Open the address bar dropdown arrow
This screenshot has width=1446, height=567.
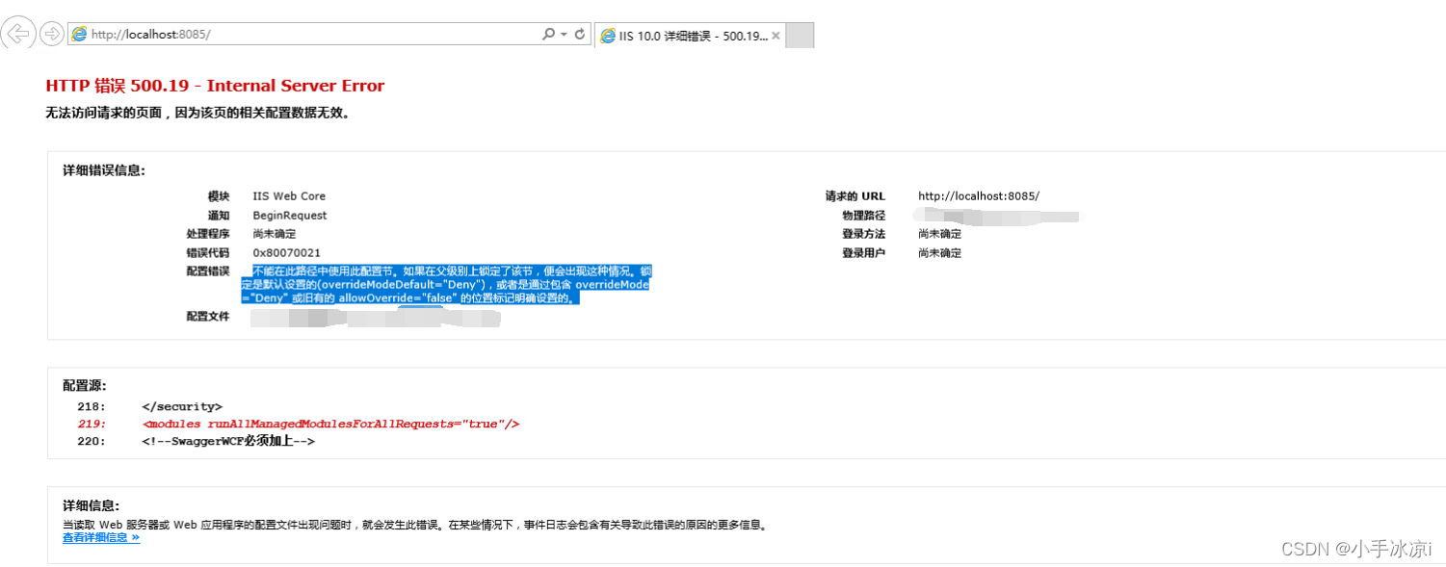coord(564,34)
